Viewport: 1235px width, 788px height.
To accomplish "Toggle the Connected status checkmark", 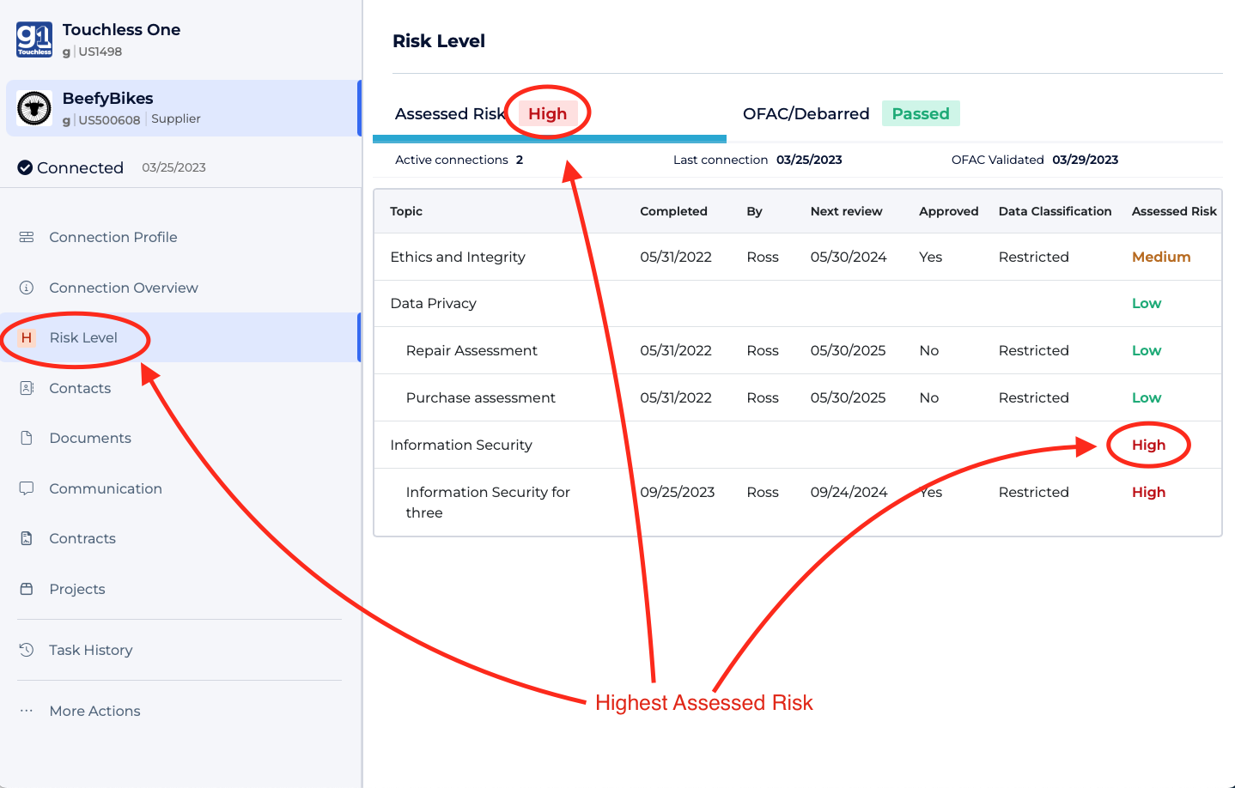I will tap(25, 167).
